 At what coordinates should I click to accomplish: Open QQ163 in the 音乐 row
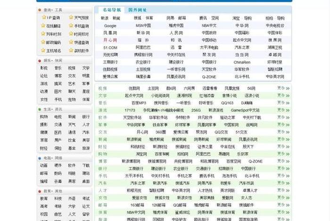pos(227,103)
